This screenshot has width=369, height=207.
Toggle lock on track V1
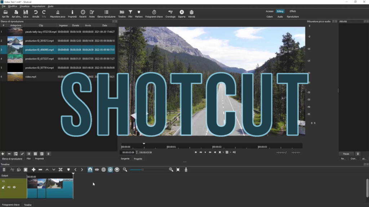pyautogui.click(x=3, y=187)
